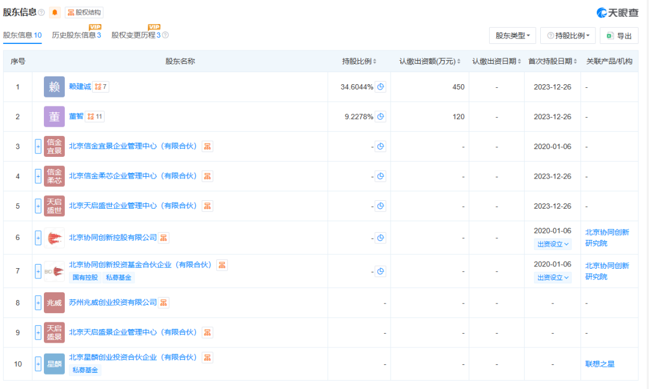The image size is (649, 389).
Task: Click pie chart icon next to 34.6044%
Action: (380, 87)
